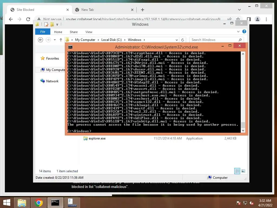Screen dimensions: 277x208
Task: Click search magnifier icon in Explorer
Action: point(240,40)
